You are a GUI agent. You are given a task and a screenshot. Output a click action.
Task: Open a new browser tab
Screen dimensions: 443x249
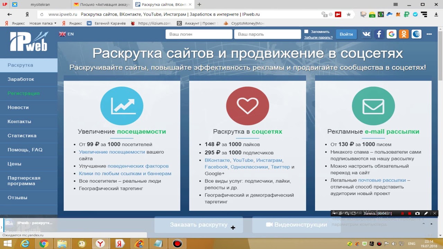199,4
